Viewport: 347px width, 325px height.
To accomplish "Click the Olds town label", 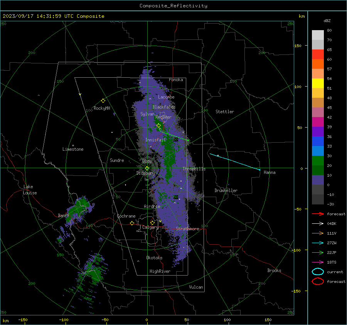I will pyautogui.click(x=147, y=161).
